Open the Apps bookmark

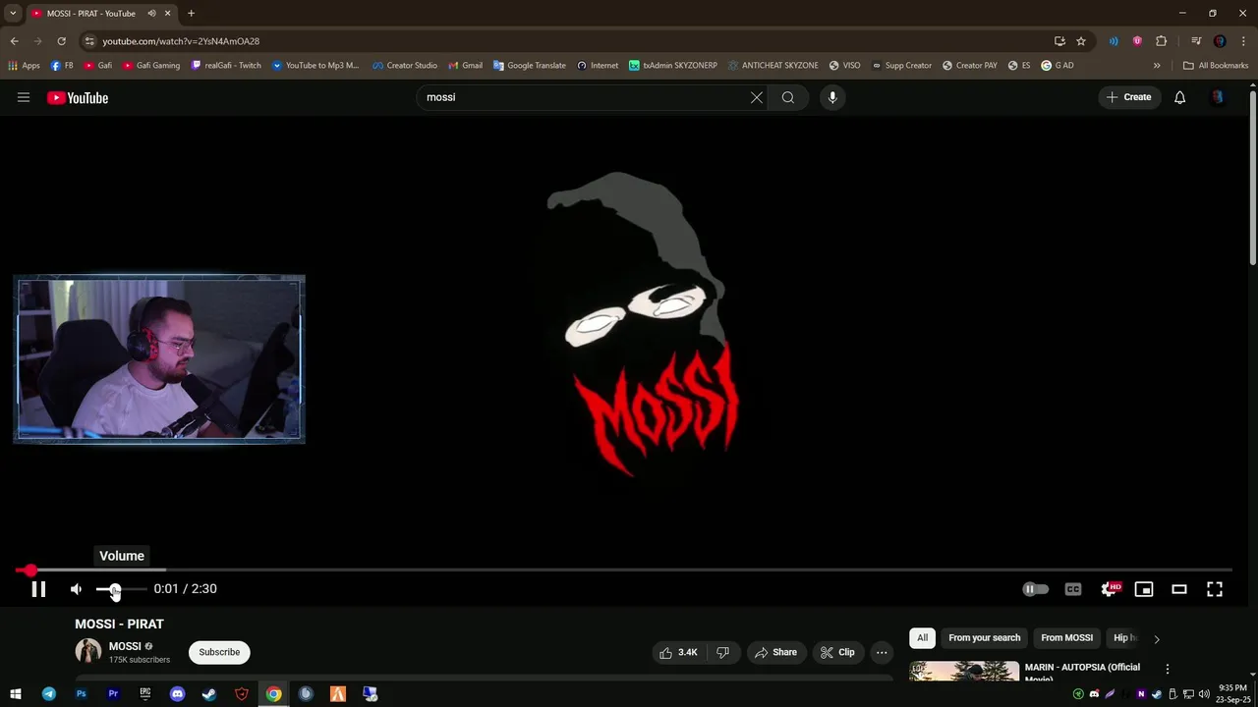coord(24,66)
